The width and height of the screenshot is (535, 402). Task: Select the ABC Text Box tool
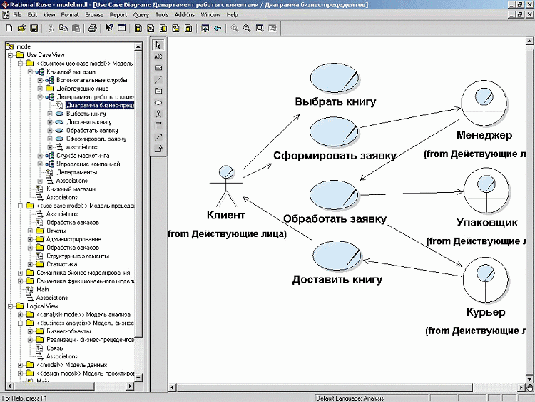[158, 56]
